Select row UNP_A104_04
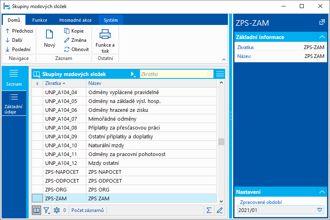330x220 pixels. (x=124, y=92)
